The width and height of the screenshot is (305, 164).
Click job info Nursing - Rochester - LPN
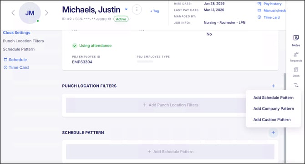coord(224,23)
